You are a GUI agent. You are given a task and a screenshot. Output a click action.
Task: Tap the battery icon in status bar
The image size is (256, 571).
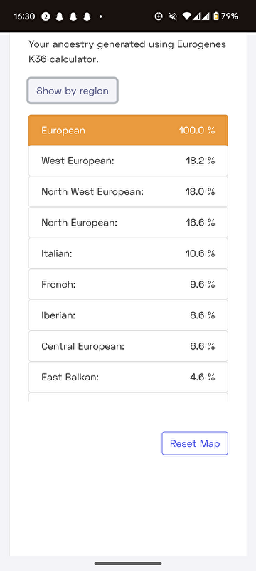[x=216, y=16]
